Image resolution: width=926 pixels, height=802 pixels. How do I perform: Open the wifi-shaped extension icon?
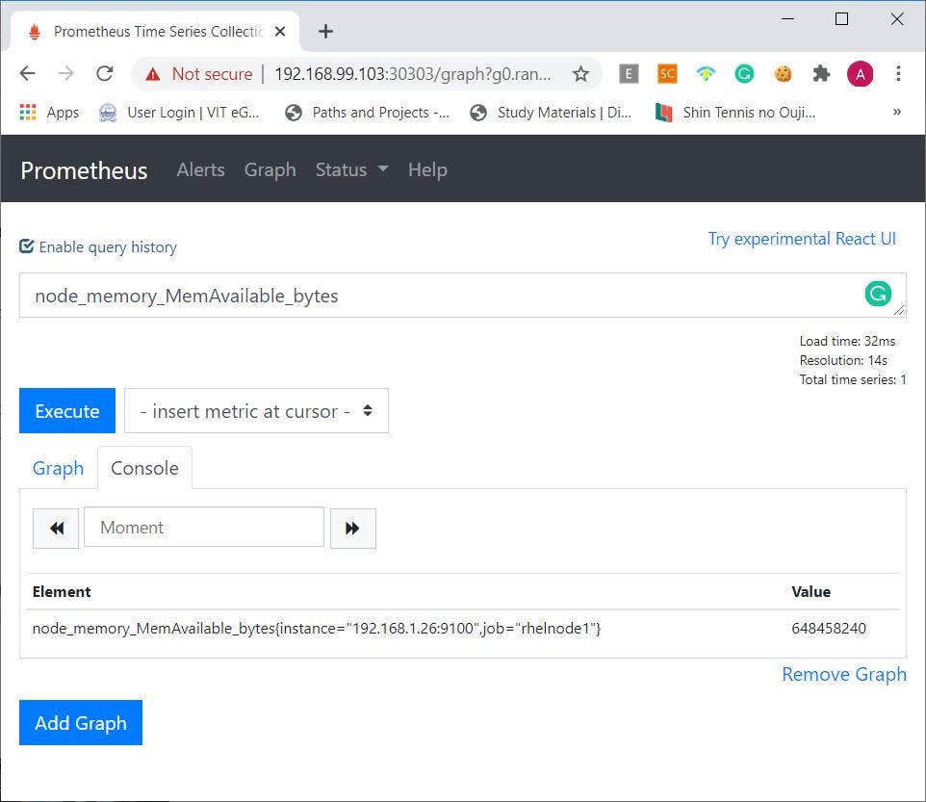[x=706, y=74]
